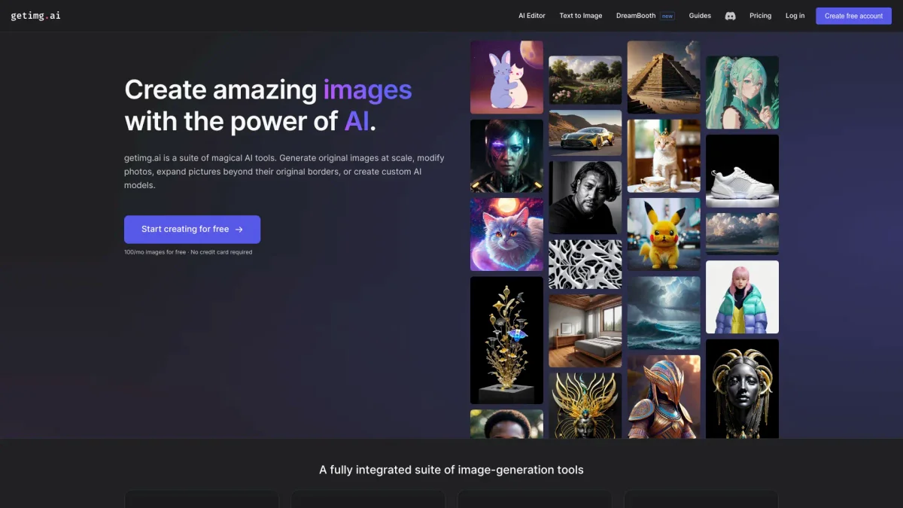Open DreamBooth from the navigation
The image size is (903, 508).
(636, 16)
